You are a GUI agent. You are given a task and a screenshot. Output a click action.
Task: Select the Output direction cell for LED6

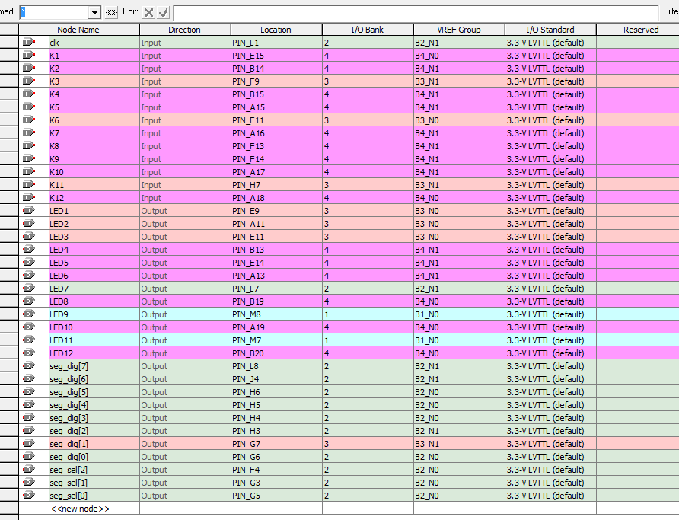(x=185, y=276)
